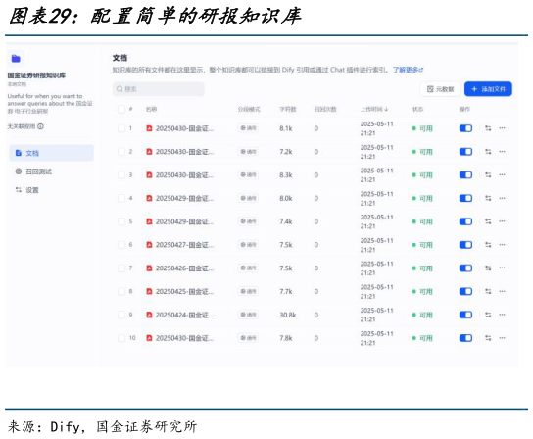The height and width of the screenshot is (439, 533).
Task: Tick checkbox for row 1
Action: 121,128
